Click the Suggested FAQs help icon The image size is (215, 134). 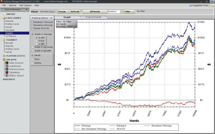point(190,6)
